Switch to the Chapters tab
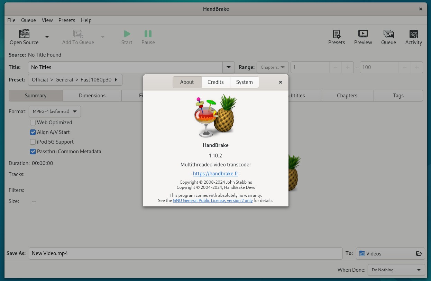Image resolution: width=431 pixels, height=281 pixels. tap(347, 96)
